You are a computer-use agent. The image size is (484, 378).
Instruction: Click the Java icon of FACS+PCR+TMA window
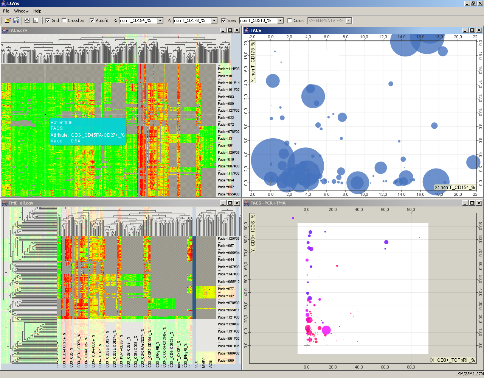(x=247, y=203)
